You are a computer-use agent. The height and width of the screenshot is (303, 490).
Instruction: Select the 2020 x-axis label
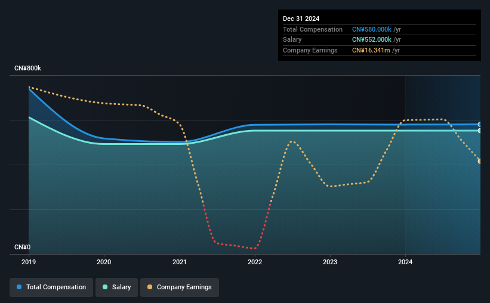[x=104, y=262]
